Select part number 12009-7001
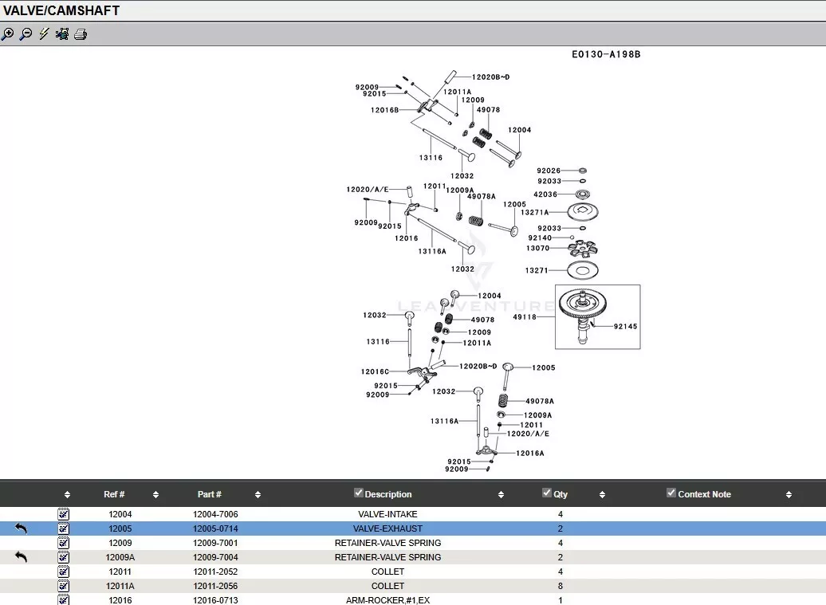The width and height of the screenshot is (826, 605). coord(215,543)
